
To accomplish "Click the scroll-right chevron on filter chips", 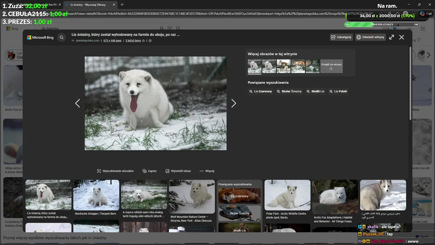I will (428, 55).
